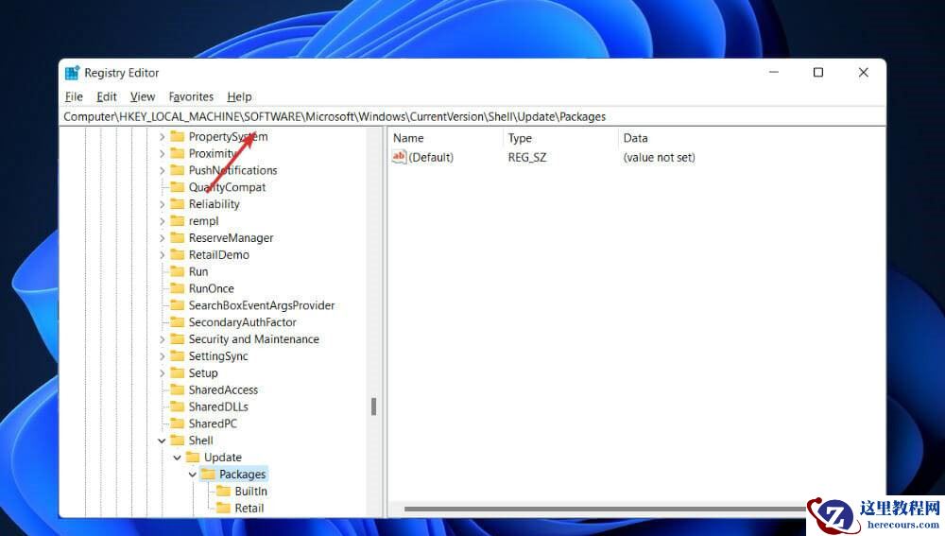This screenshot has width=945, height=536.
Task: Click the rempl folder icon
Action: (x=178, y=220)
